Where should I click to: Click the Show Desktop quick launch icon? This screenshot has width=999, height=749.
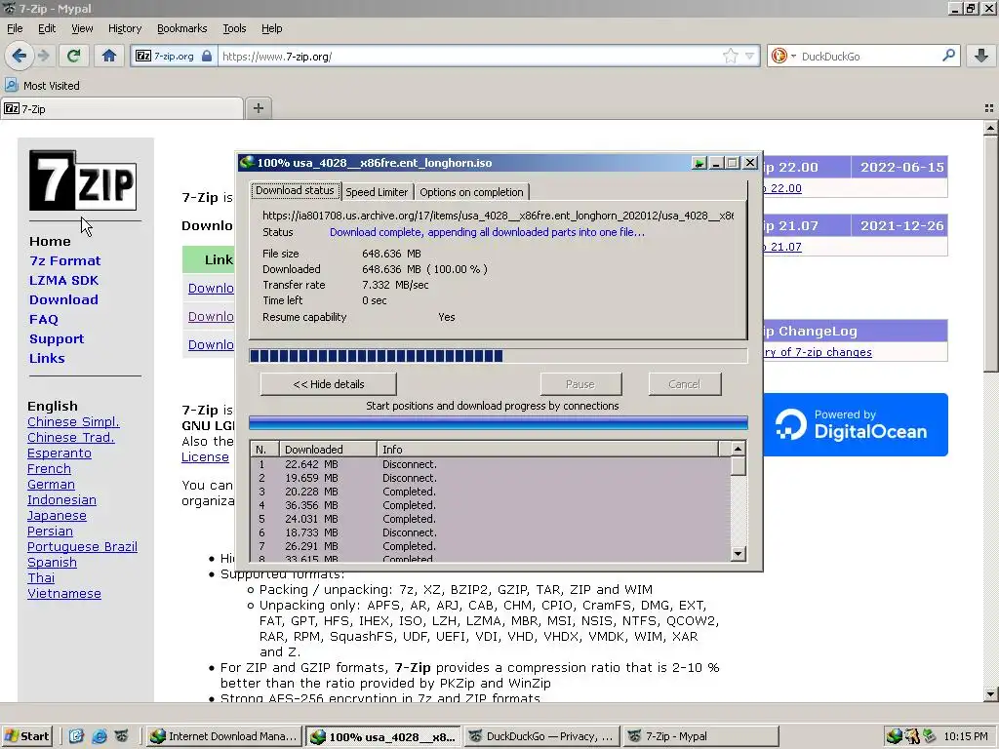point(76,736)
